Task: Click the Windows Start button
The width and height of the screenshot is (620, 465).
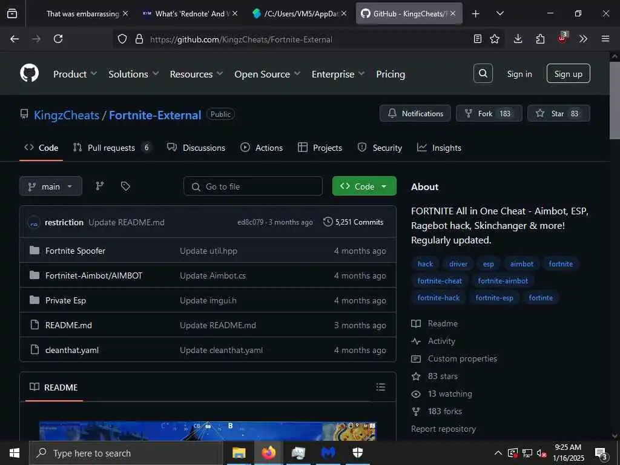Action: point(15,453)
